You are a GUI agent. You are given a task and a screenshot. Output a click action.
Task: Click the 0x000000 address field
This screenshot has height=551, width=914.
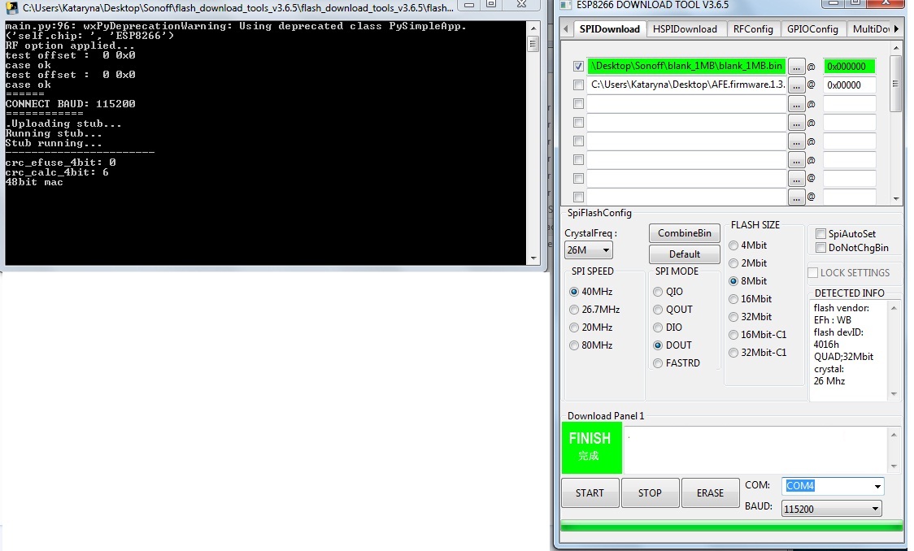pos(849,67)
